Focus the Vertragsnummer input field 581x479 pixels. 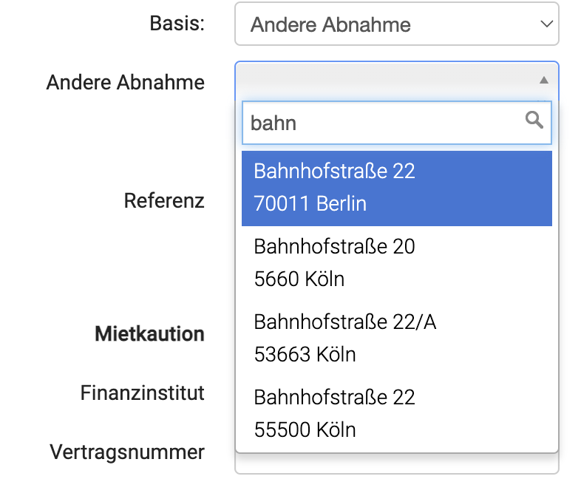pyautogui.click(x=396, y=464)
